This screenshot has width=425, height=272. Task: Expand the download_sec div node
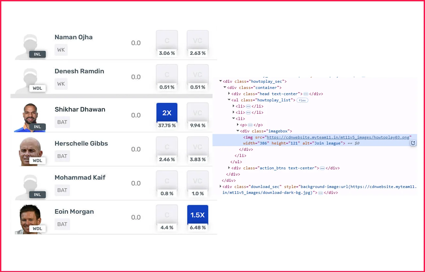point(221,187)
